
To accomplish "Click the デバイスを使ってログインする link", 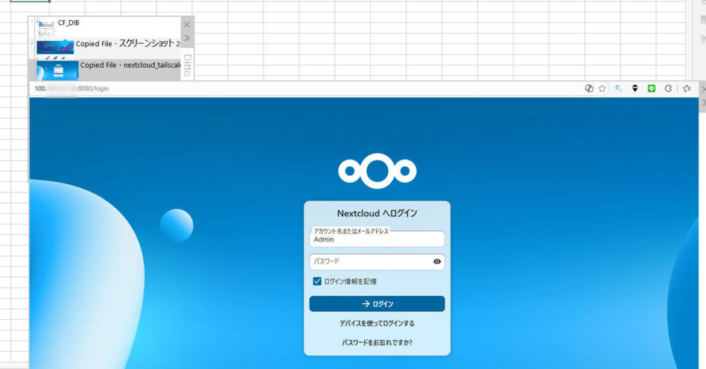I will pyautogui.click(x=377, y=323).
